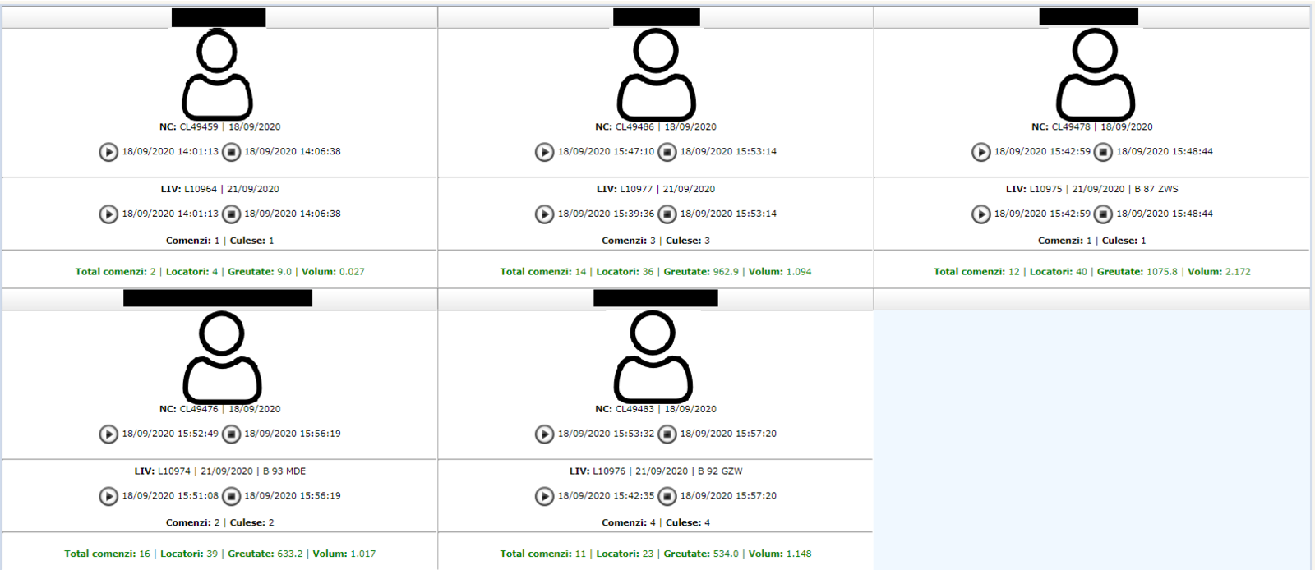Click the user avatar above NC CL49478

[x=1095, y=75]
